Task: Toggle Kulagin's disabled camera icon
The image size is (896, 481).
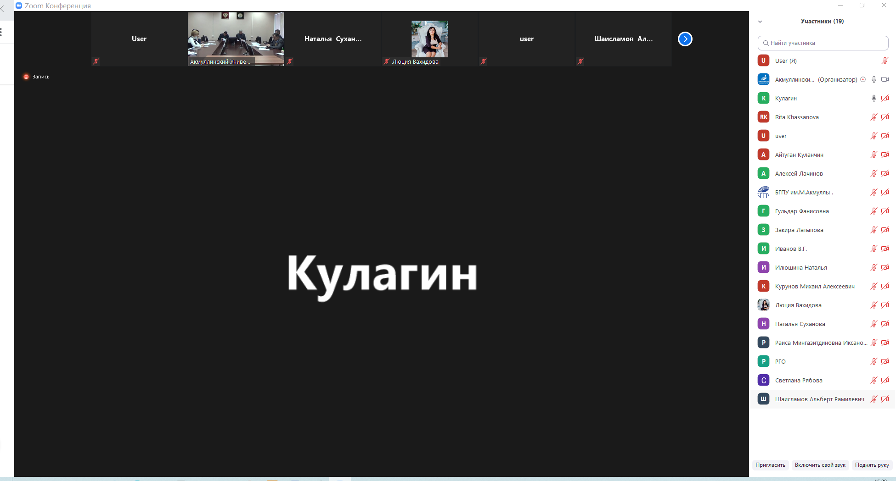Action: 885,98
